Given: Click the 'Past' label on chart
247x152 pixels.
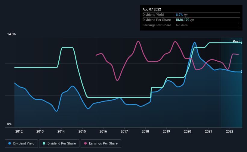Looking at the screenshot, I should pos(236,41).
